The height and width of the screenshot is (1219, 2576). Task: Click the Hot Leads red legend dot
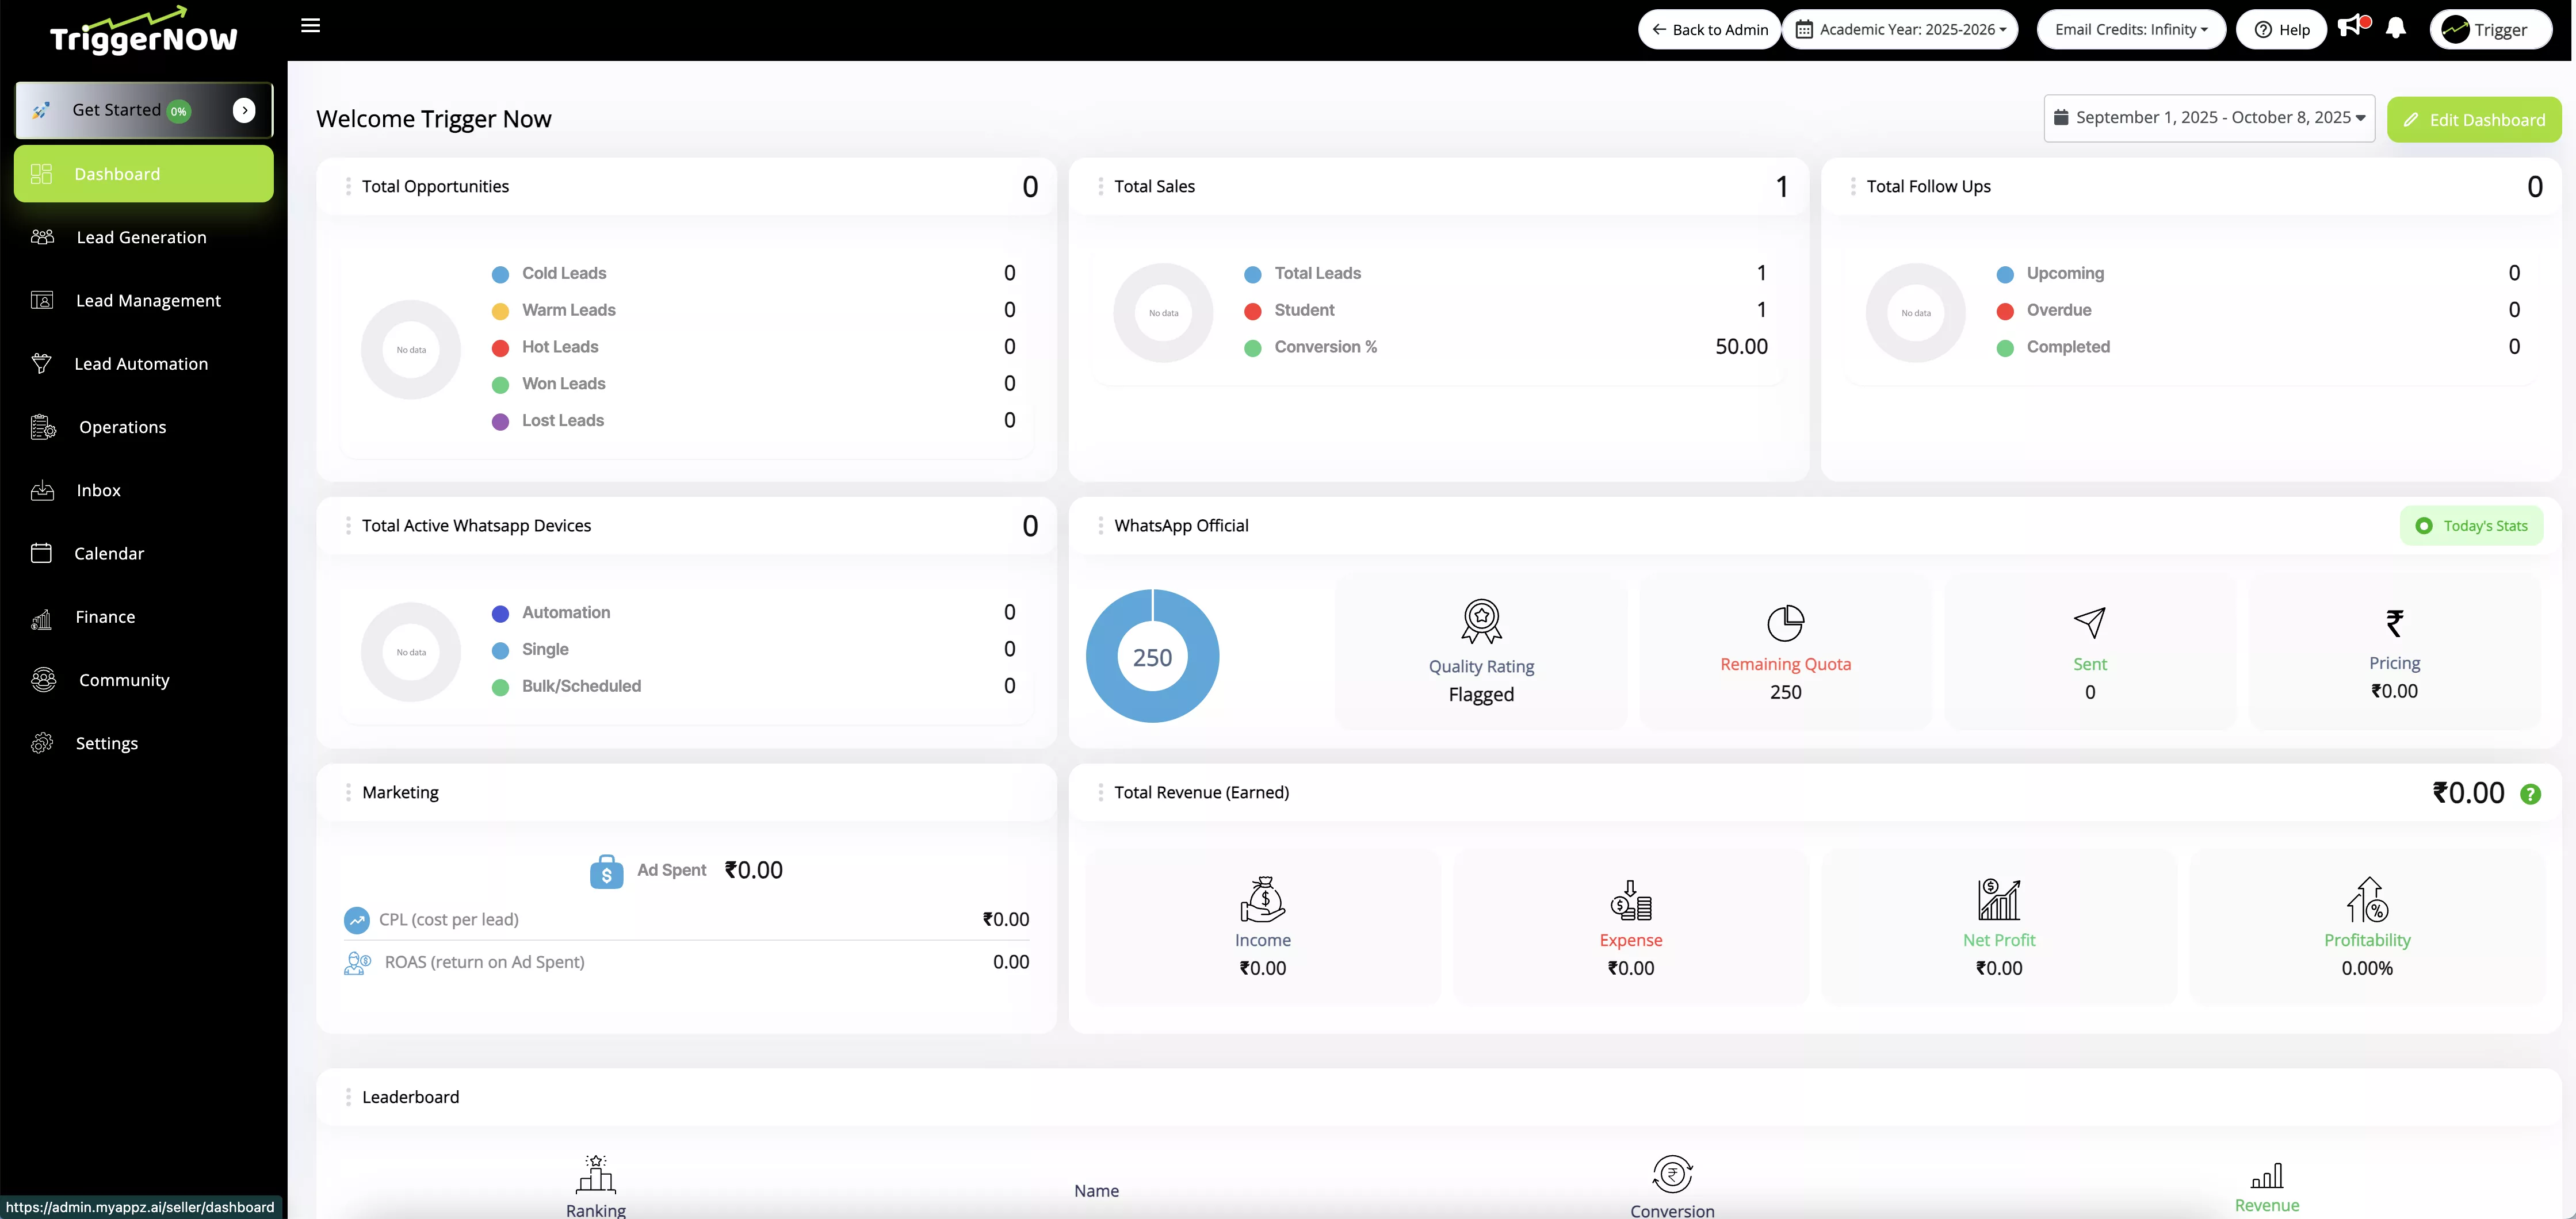(x=500, y=348)
